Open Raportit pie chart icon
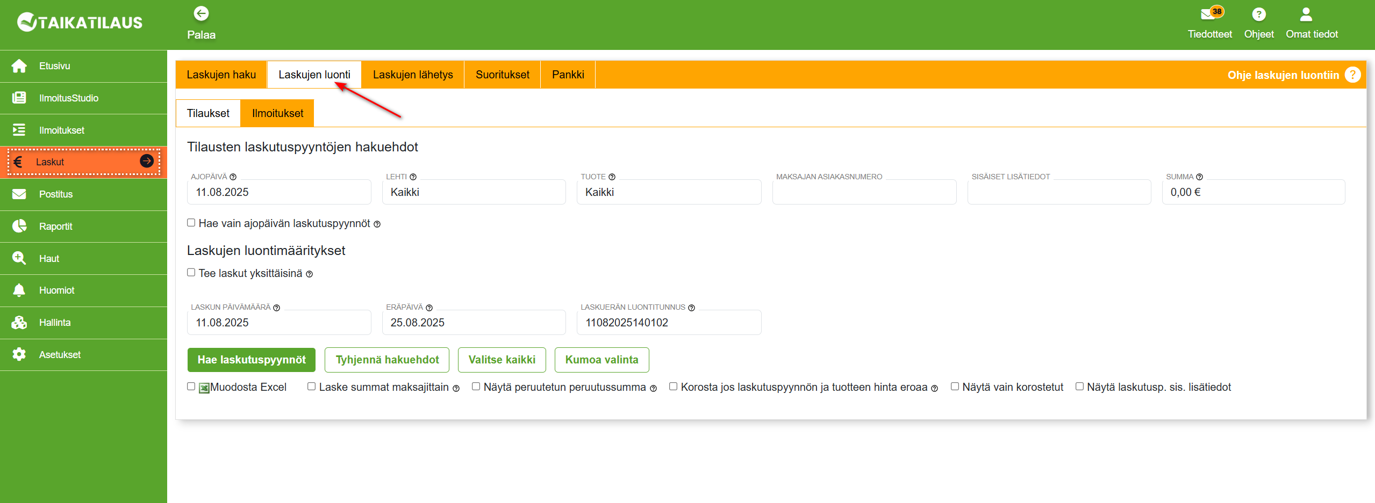The image size is (1375, 503). pos(19,226)
